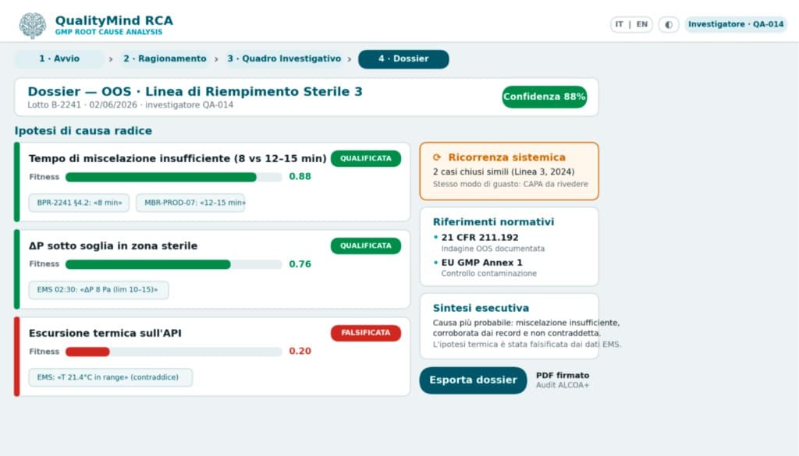Screen dimensions: 799x456
Task: Click Ricorrenza sistemica heading
Action: [x=506, y=157]
